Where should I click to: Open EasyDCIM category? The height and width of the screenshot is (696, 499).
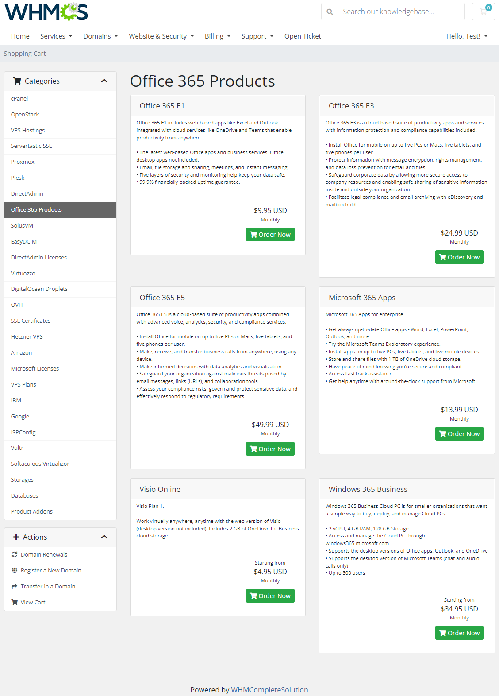coord(61,242)
